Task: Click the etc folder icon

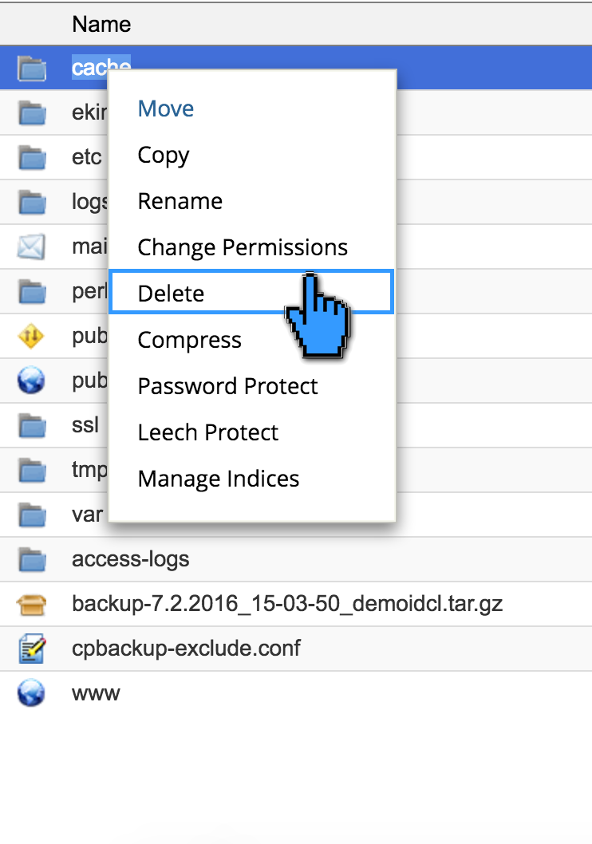Action: point(30,157)
